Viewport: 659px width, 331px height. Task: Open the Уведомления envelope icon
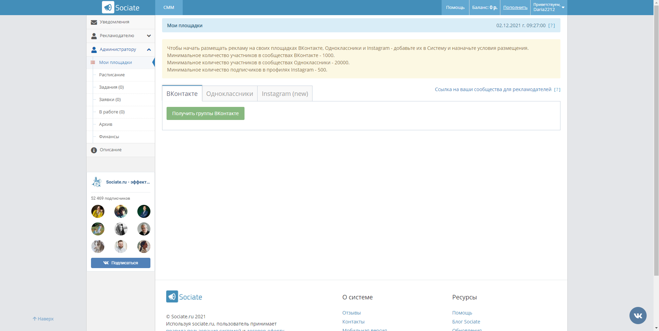coord(94,22)
